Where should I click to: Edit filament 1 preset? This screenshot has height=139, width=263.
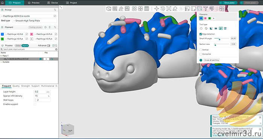[27, 34]
